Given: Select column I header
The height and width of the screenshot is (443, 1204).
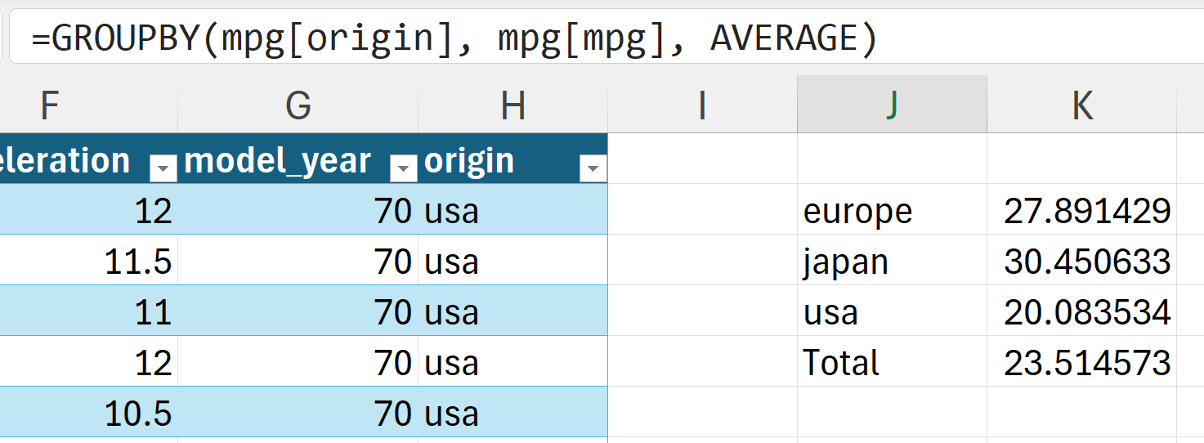Looking at the screenshot, I should pos(702,105).
